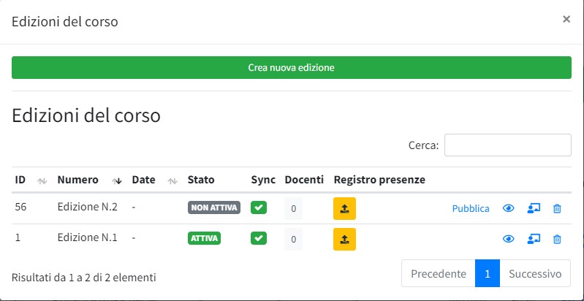Click the ATTIVA status badge of Edizione N.1
The width and height of the screenshot is (584, 301).
[x=204, y=238]
